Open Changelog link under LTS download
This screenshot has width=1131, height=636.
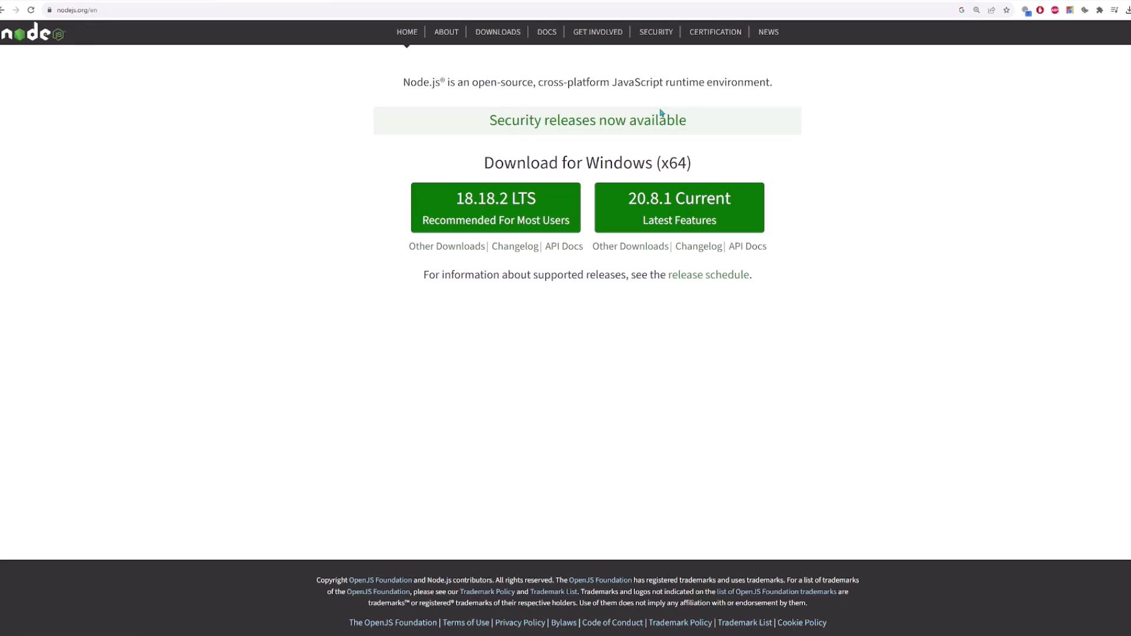point(514,246)
